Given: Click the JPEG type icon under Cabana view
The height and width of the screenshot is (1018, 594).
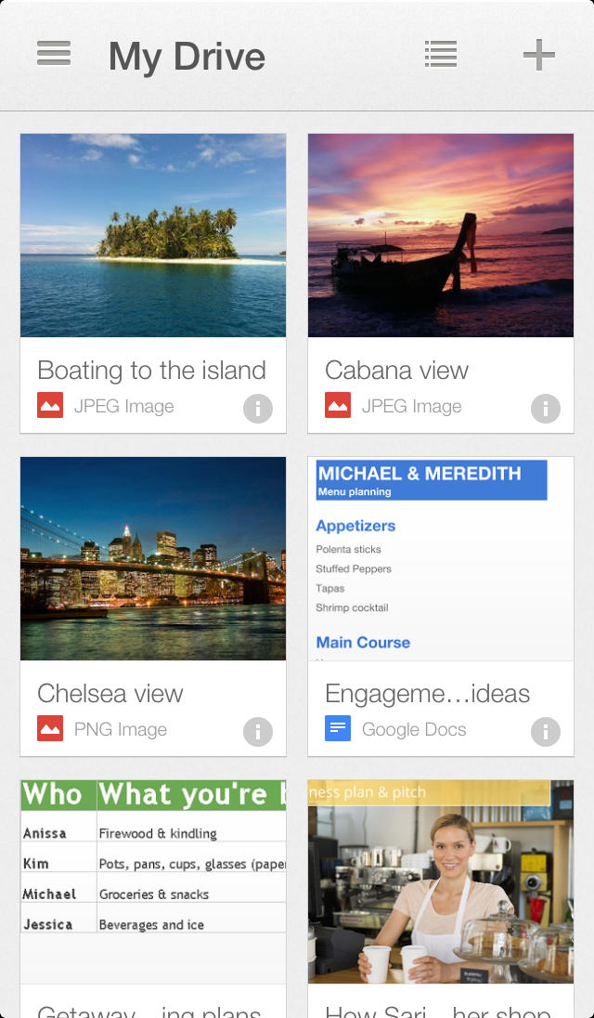Looking at the screenshot, I should pyautogui.click(x=337, y=405).
